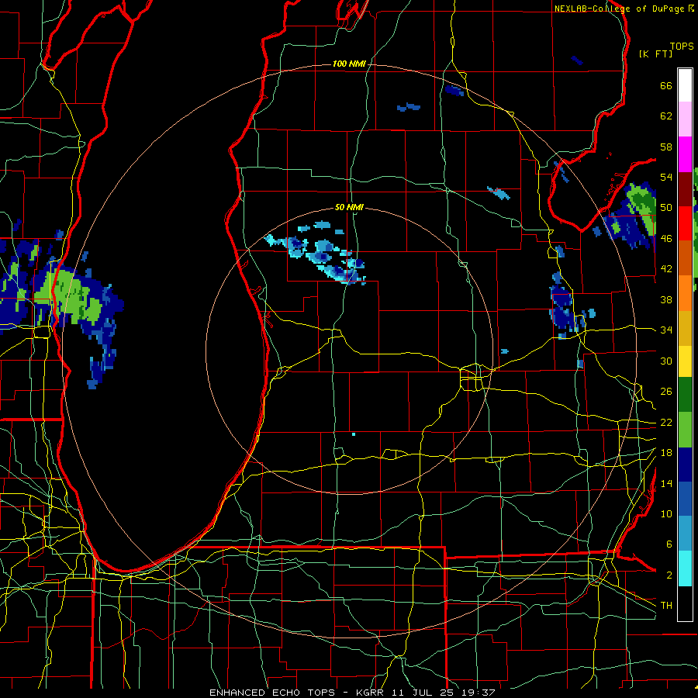
Task: Click legend value 58
Action: 666,147
